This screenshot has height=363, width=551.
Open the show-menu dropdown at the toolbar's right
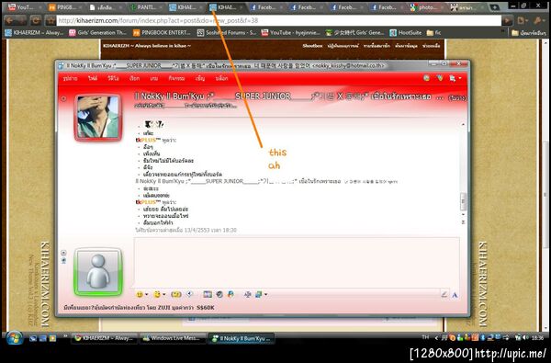coord(455,78)
